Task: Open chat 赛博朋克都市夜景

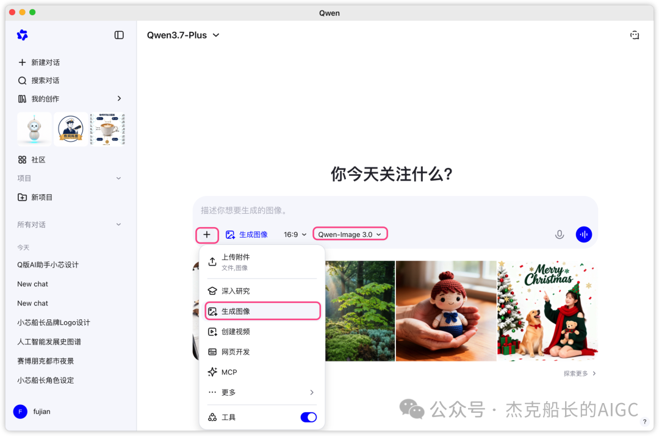Action: (x=45, y=361)
